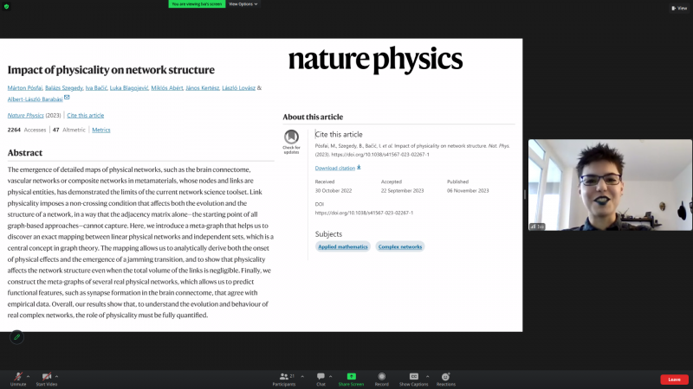This screenshot has height=389, width=693.
Task: Unmute the microphone in the Zoom toolbar
Action: tap(18, 379)
